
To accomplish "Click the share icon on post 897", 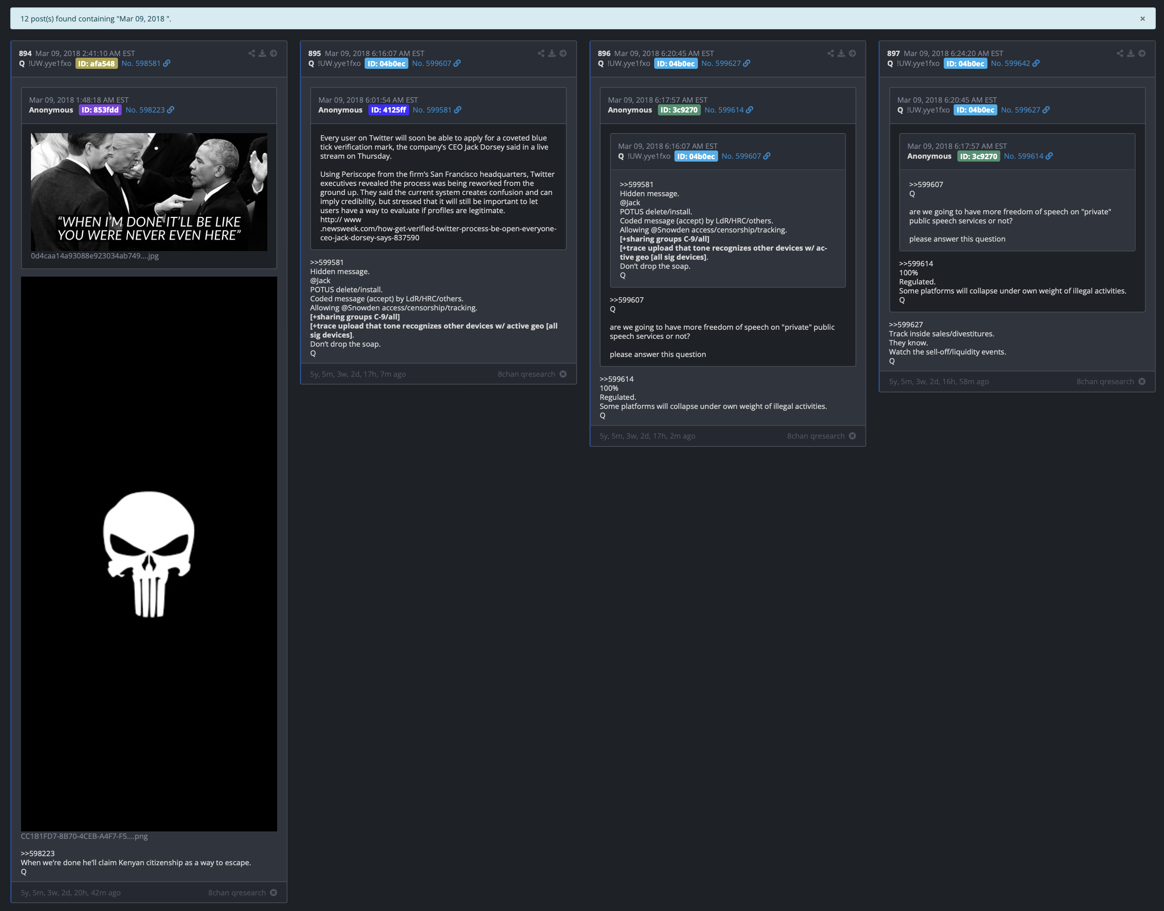I will pyautogui.click(x=1120, y=53).
